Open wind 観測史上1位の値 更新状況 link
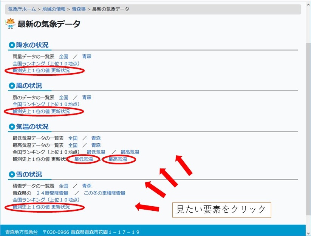This screenshot has width=311, height=236. (x=41, y=111)
